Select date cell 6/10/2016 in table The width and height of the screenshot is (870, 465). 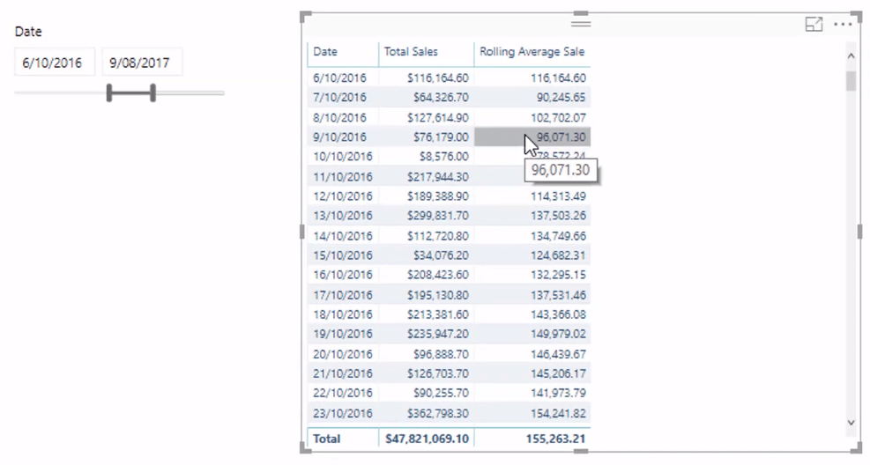pos(339,78)
